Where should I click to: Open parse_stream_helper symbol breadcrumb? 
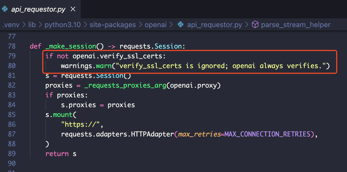click(296, 25)
